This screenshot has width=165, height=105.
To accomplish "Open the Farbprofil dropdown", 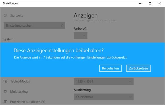I will pos(81,36).
